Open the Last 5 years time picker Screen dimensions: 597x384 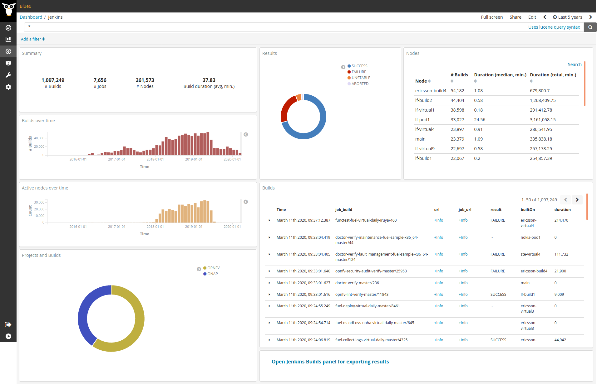pos(567,17)
